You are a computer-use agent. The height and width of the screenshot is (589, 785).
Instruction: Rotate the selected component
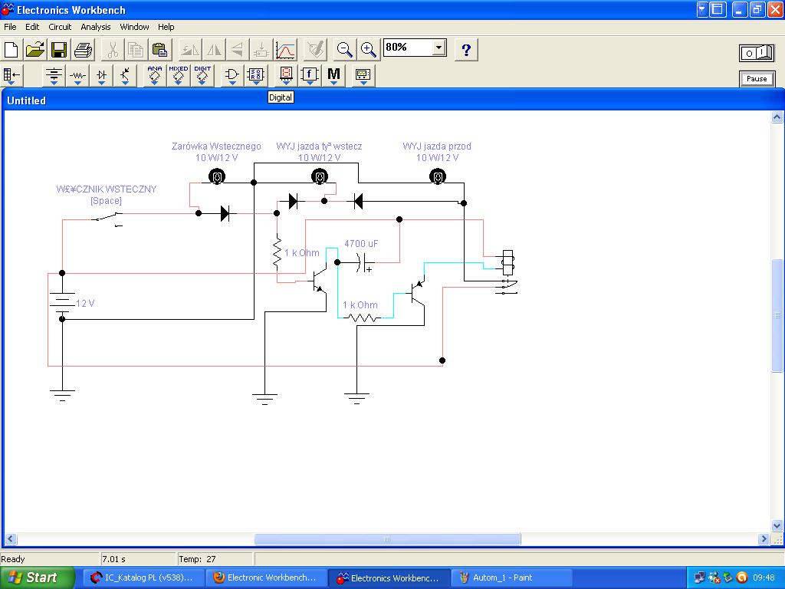(190, 50)
